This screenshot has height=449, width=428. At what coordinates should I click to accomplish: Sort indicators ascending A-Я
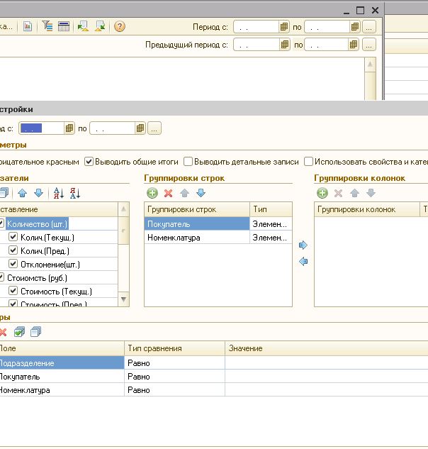click(x=58, y=193)
